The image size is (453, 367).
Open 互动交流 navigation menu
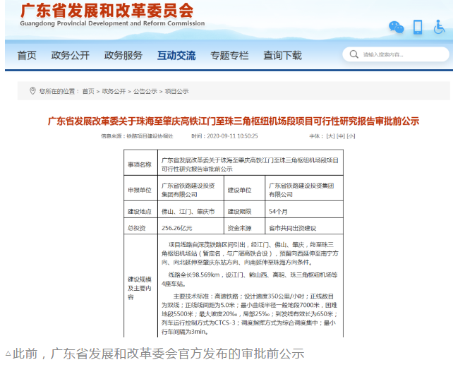pos(176,55)
